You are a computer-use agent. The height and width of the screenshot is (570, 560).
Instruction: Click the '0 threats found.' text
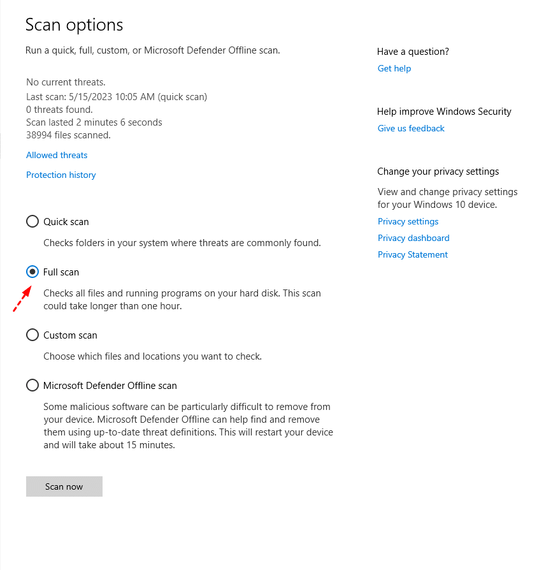click(x=59, y=110)
